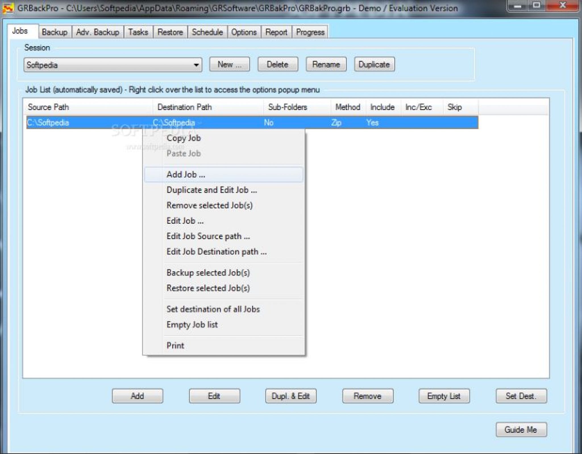The width and height of the screenshot is (582, 454).
Task: Choose Backup selected Job(s)
Action: pyautogui.click(x=208, y=273)
